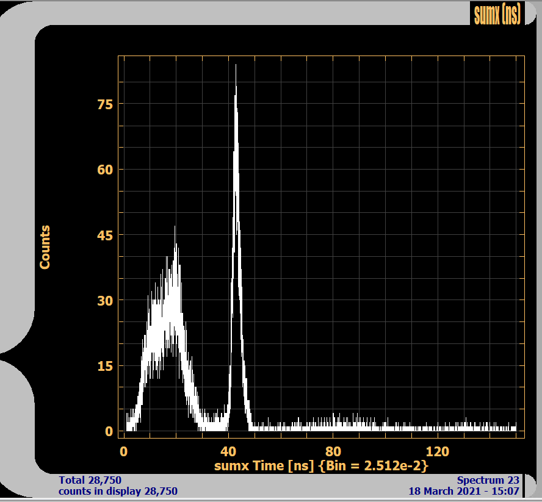Click the "18 March 2021 - 15:07" timestamp
The height and width of the screenshot is (502, 542).
coord(464,491)
